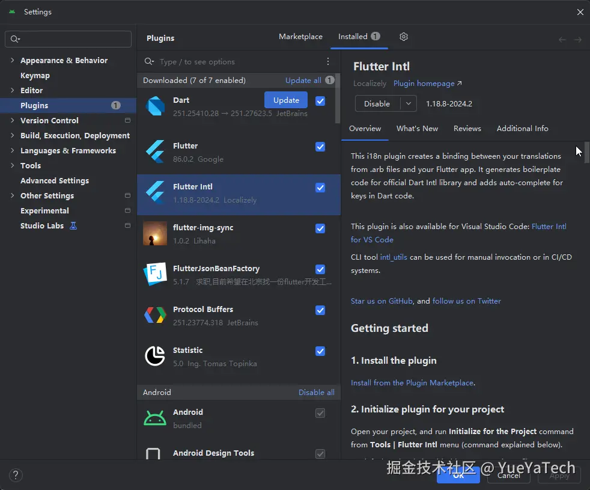The width and height of the screenshot is (590, 490).
Task: Toggle the FlutterJsonBeanFactory checkbox
Action: [x=320, y=269]
